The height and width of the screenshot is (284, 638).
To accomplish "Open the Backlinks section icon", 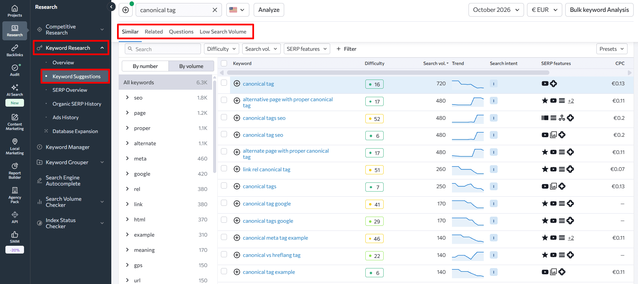I will point(15,50).
